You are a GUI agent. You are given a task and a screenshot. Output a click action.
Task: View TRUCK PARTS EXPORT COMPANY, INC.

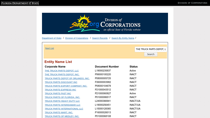66,86
